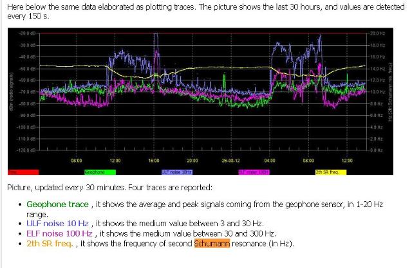Click the '16:00' time axis label
Screen dimensions: 412x268
click(x=154, y=161)
